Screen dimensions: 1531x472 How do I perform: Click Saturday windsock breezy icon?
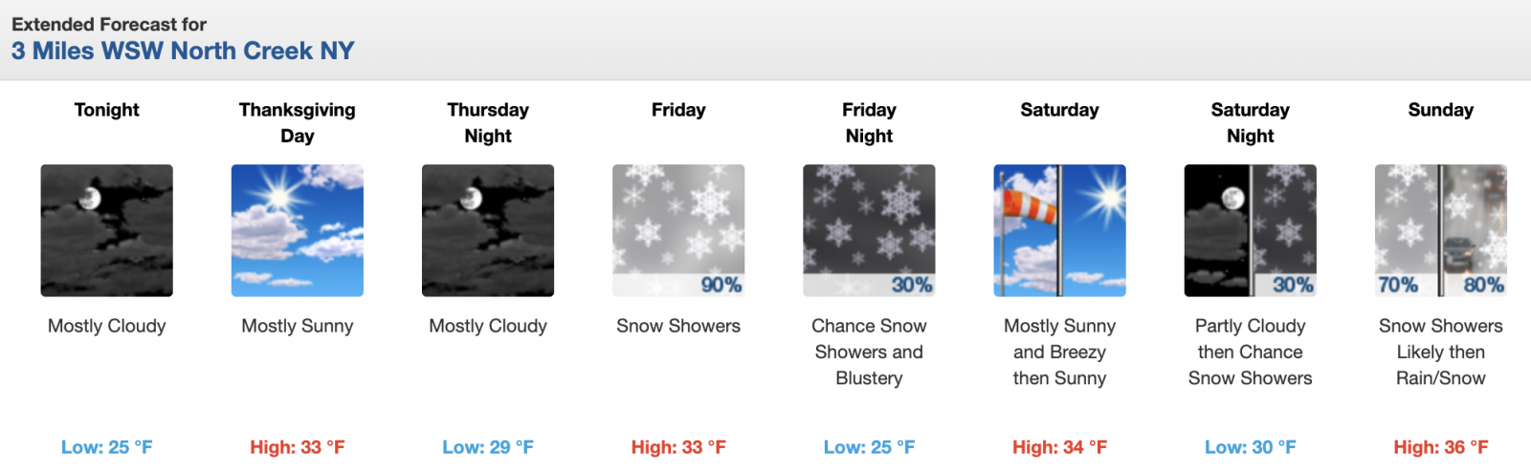[x=1059, y=230]
